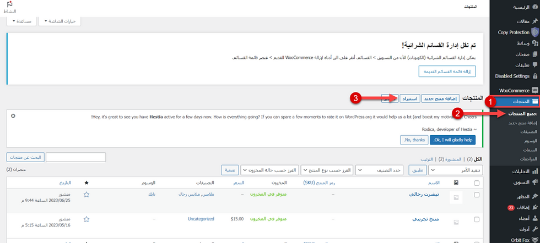This screenshot has height=243, width=540.
Task: Open thumbnail of منتج تجريبي product
Action: click(456, 222)
